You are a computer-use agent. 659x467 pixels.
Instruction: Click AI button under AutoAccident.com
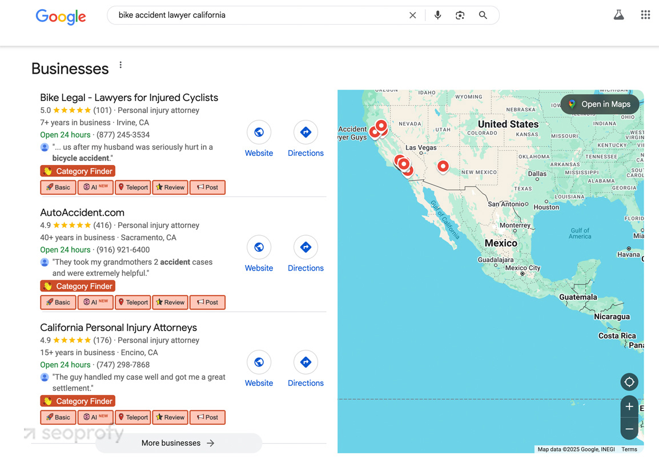click(95, 302)
